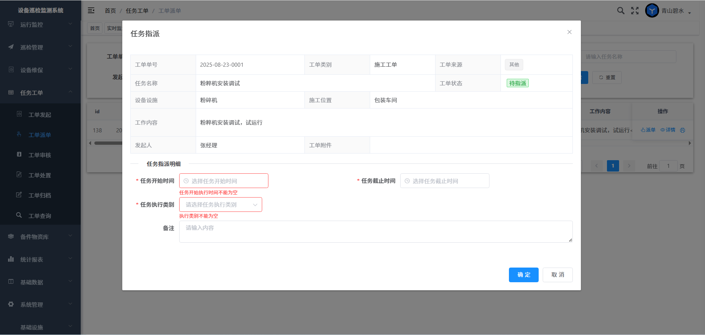Click clock icon in deadline time field
This screenshot has width=705, height=335.
click(407, 181)
